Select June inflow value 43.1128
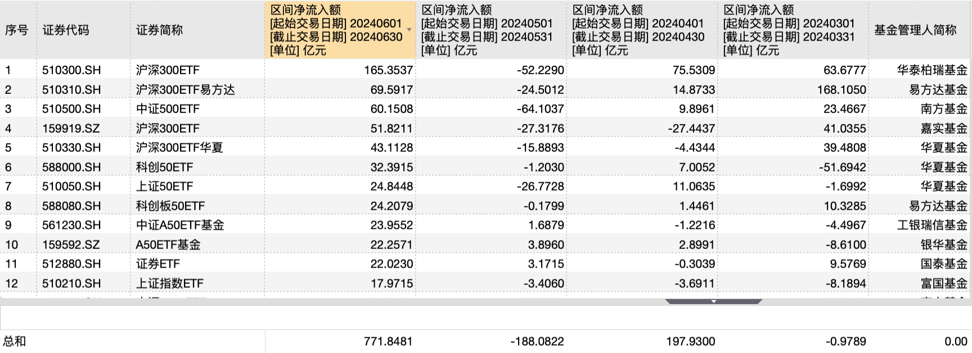 [x=391, y=147]
